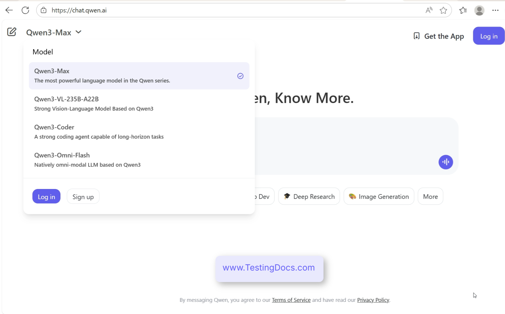Reload the page with refresh icon
505x314 pixels.
[x=25, y=10]
